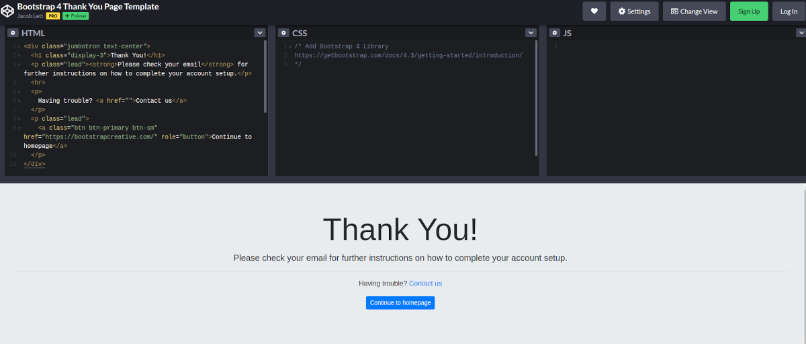Screen dimensions: 806x344
Task: Open pen Settings
Action: coord(635,11)
